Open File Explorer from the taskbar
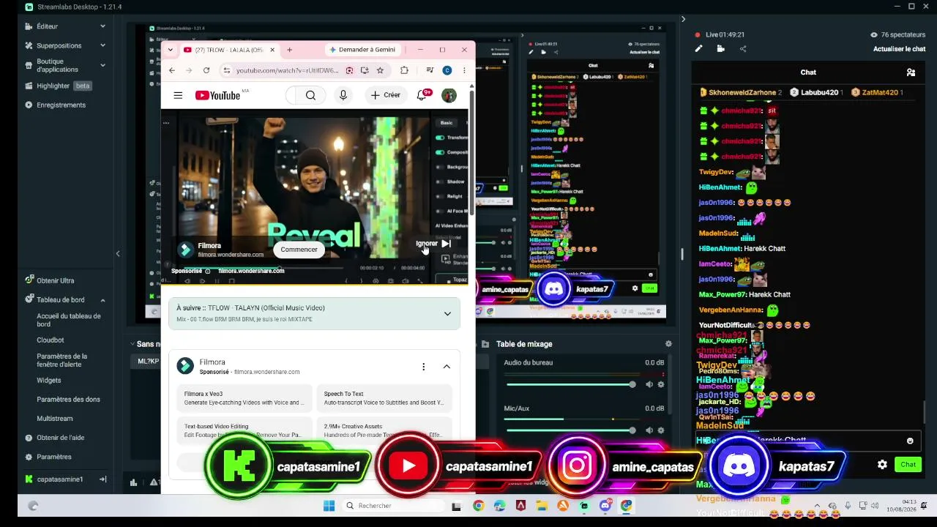937x527 pixels. tap(542, 506)
